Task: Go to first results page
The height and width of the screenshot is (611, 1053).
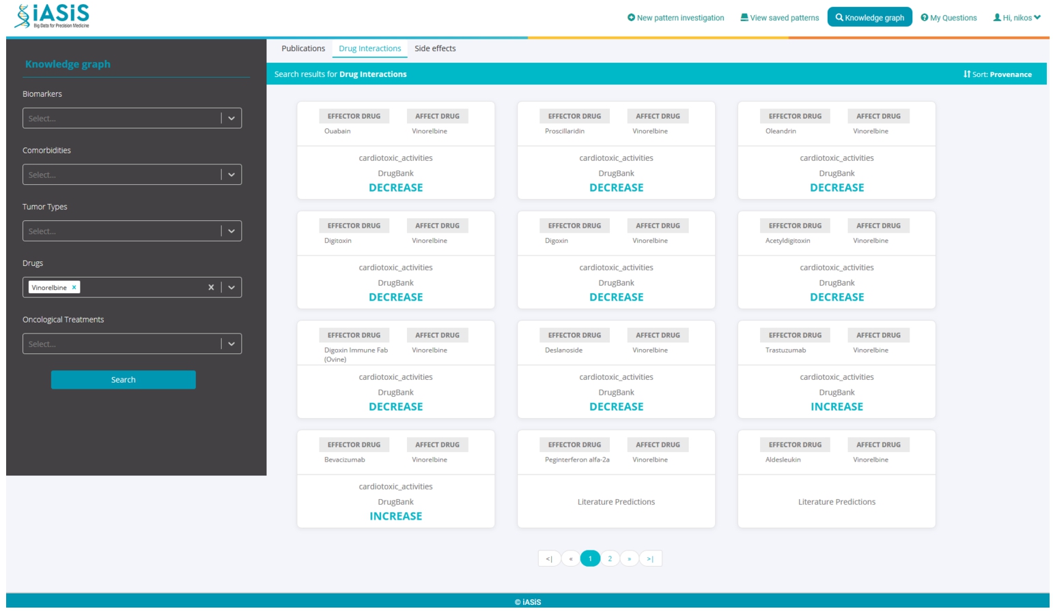Action: point(549,558)
